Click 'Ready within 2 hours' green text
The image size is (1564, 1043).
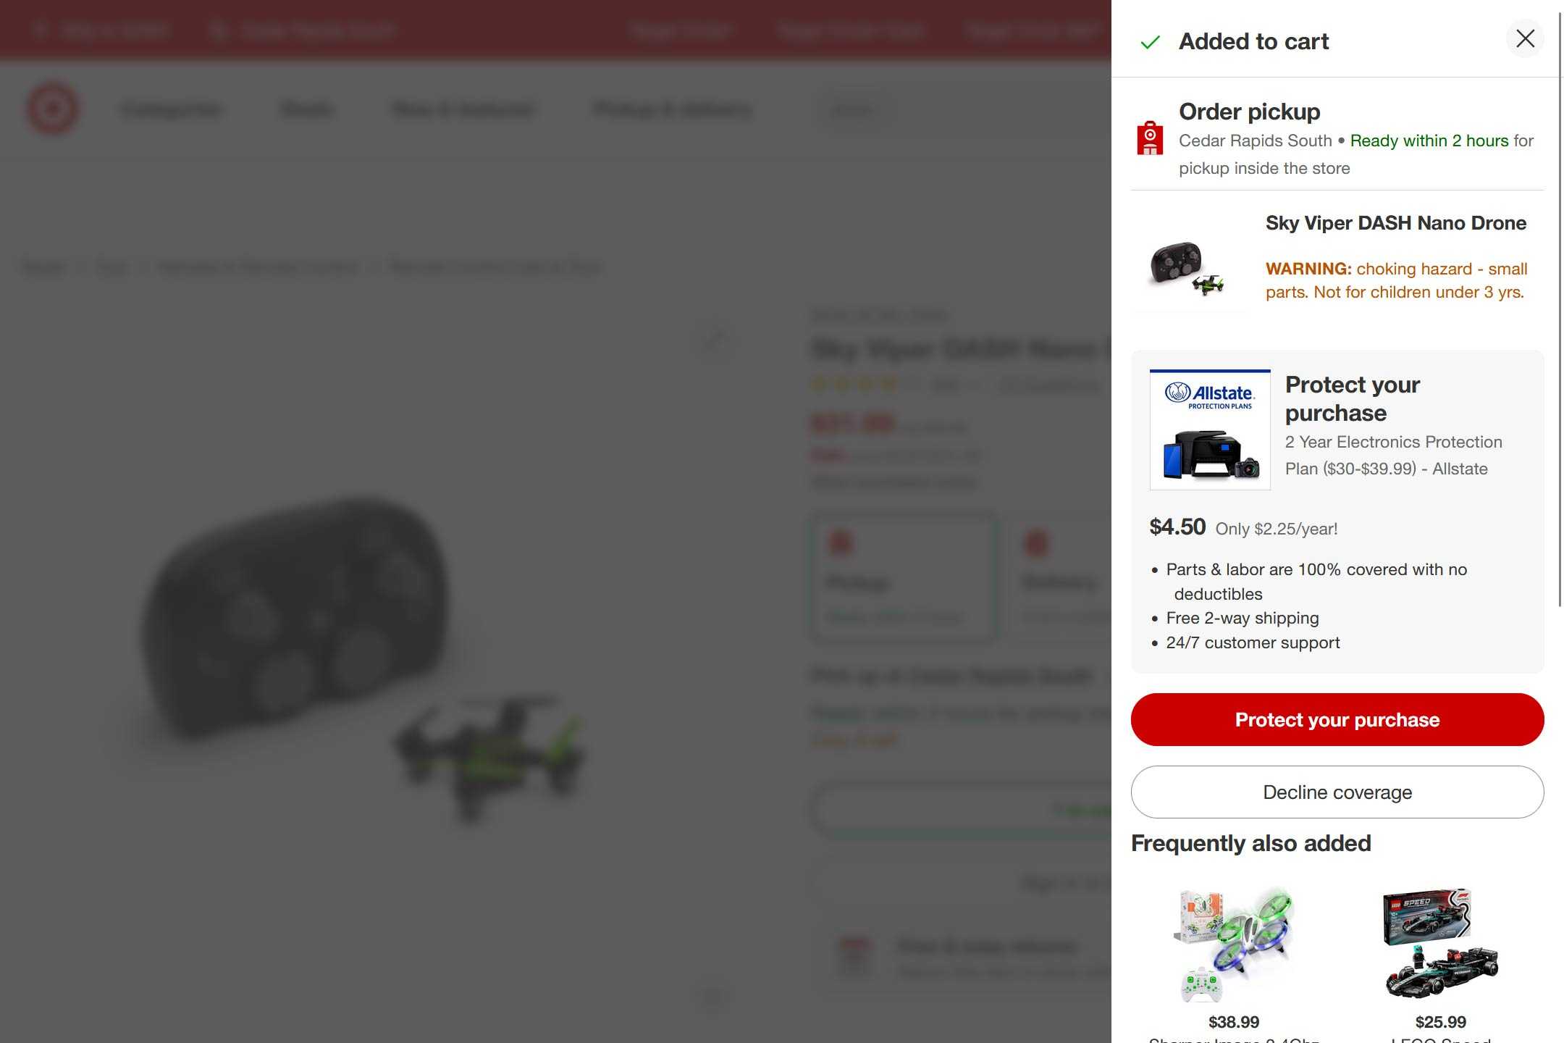click(1429, 141)
